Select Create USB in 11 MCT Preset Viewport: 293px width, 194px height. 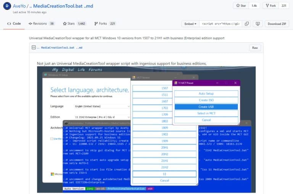click(206, 107)
